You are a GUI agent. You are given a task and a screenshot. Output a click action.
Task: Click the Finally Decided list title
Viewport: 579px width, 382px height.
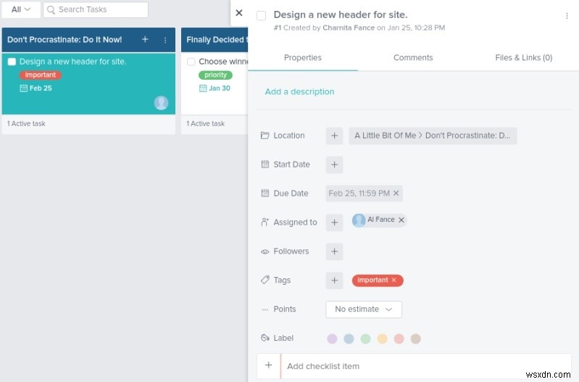click(x=217, y=40)
